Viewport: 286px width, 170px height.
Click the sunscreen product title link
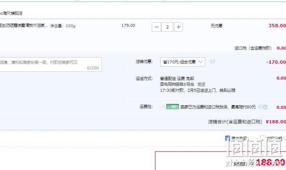[x=24, y=26]
